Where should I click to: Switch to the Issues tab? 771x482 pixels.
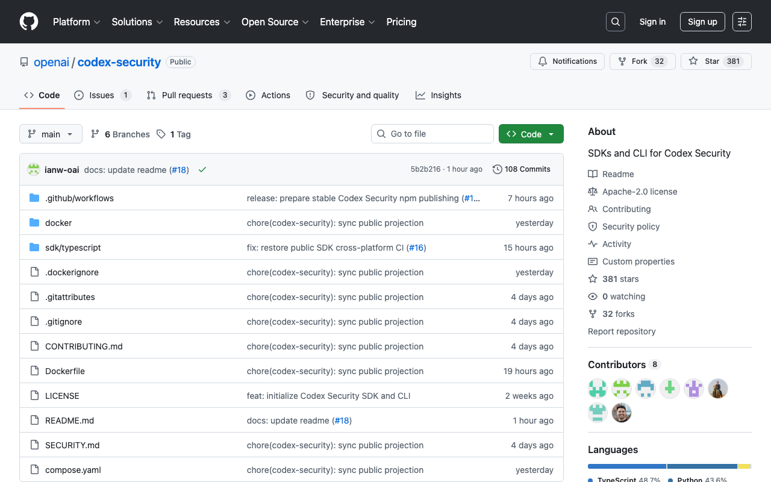102,95
